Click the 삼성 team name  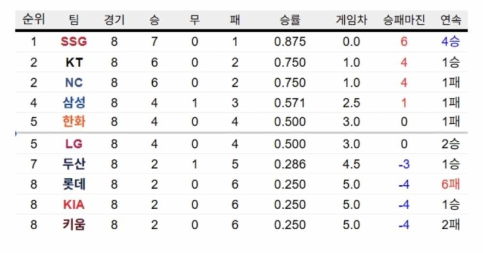click(73, 102)
